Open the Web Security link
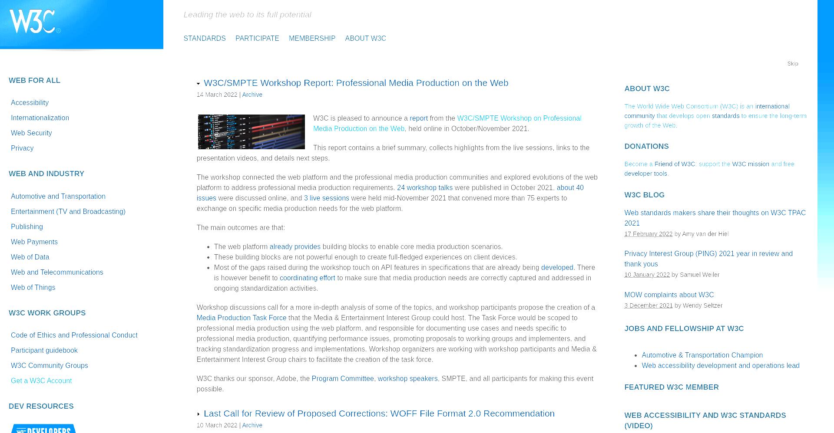 (31, 133)
